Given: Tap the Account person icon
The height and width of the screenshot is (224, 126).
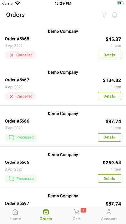Looking at the screenshot, I should 109,212.
